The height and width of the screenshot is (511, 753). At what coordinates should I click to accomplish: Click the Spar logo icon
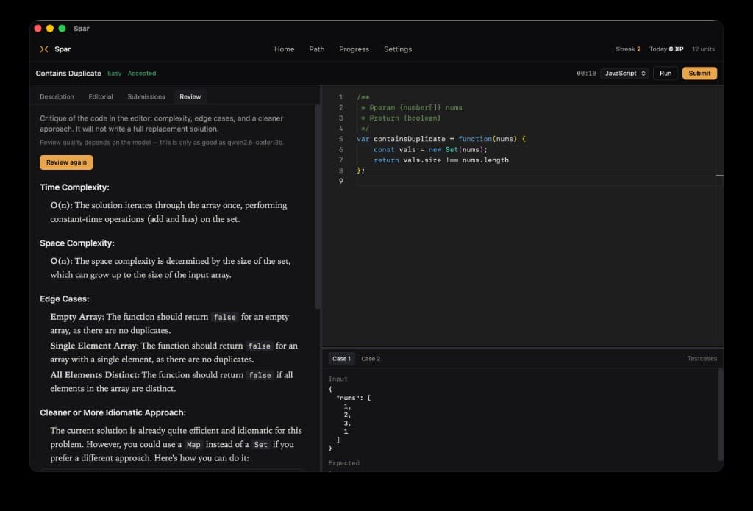pyautogui.click(x=44, y=49)
